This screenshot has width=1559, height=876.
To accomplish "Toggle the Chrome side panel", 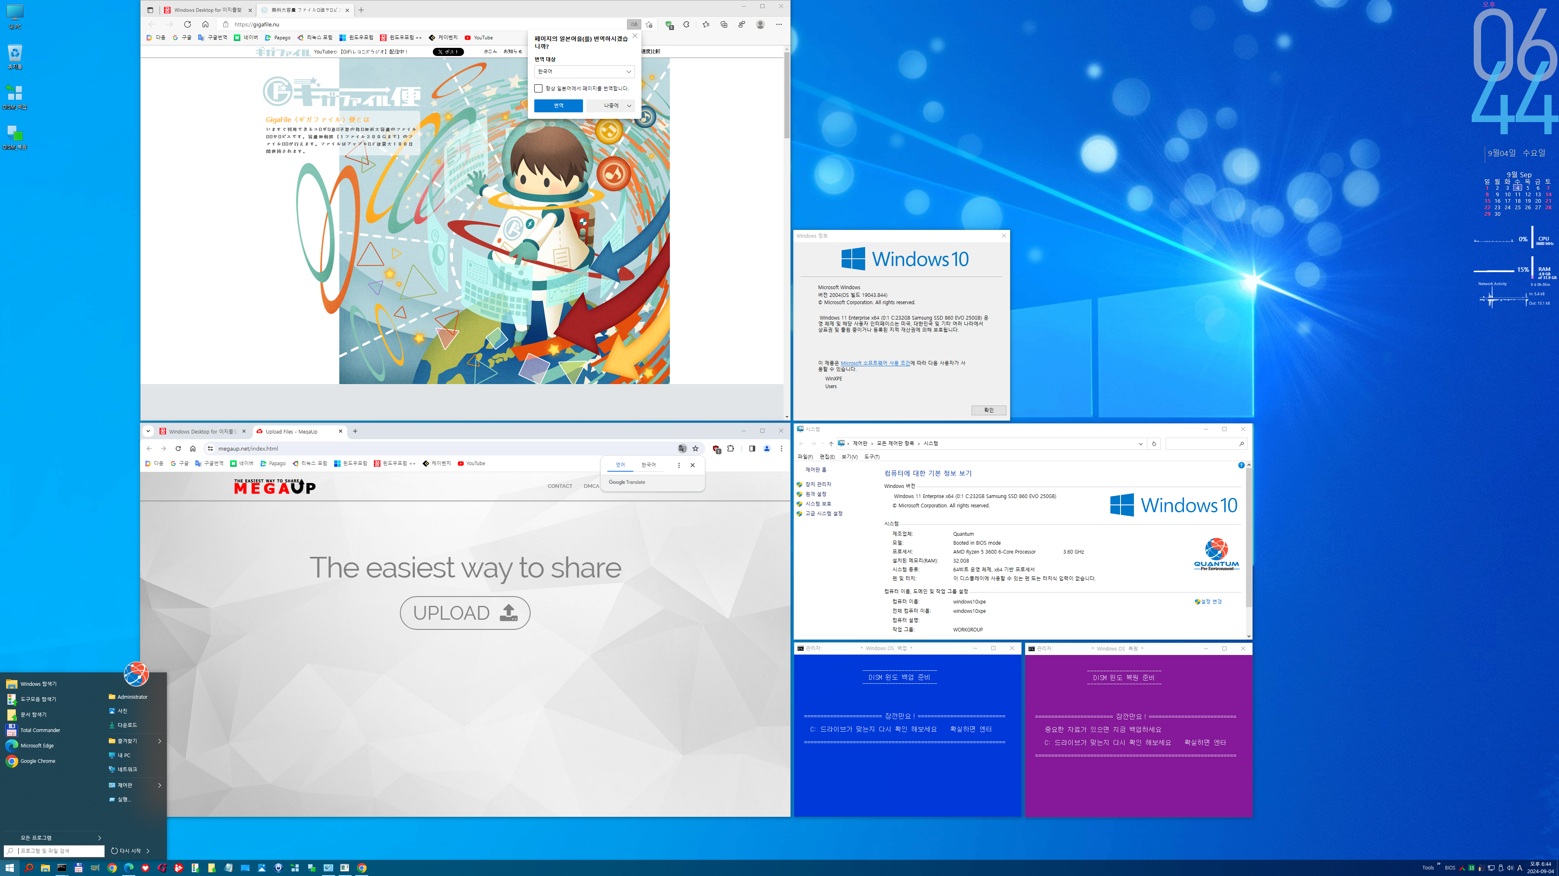I will tap(751, 449).
